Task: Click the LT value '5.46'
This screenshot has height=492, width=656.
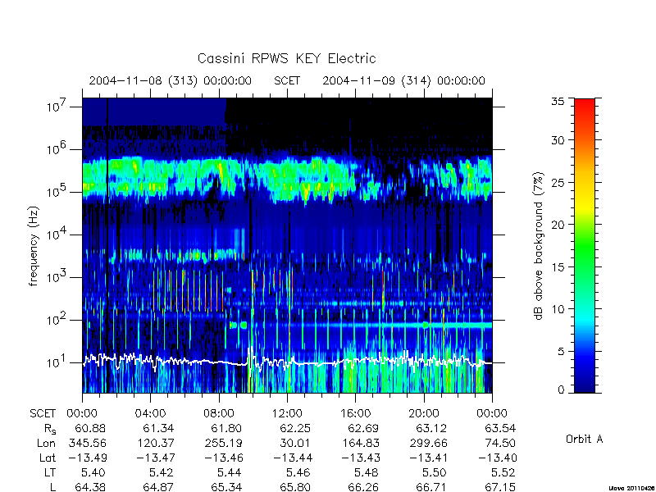Action: (298, 472)
